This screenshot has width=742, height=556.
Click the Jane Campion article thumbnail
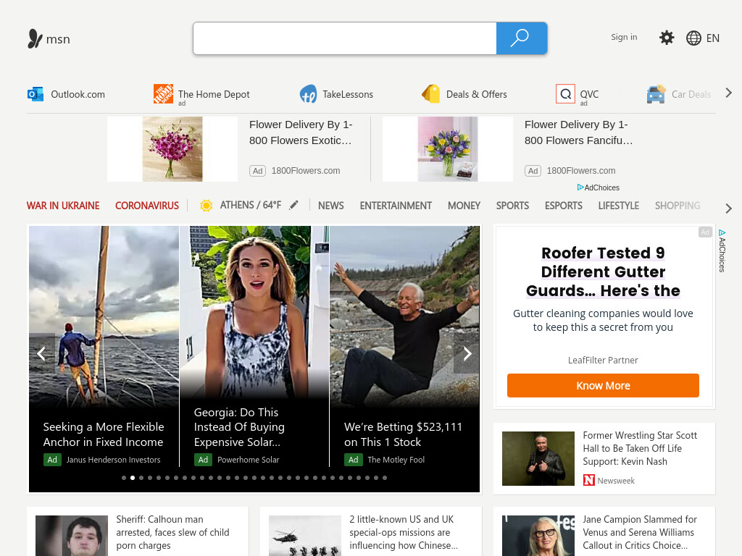coord(538,536)
